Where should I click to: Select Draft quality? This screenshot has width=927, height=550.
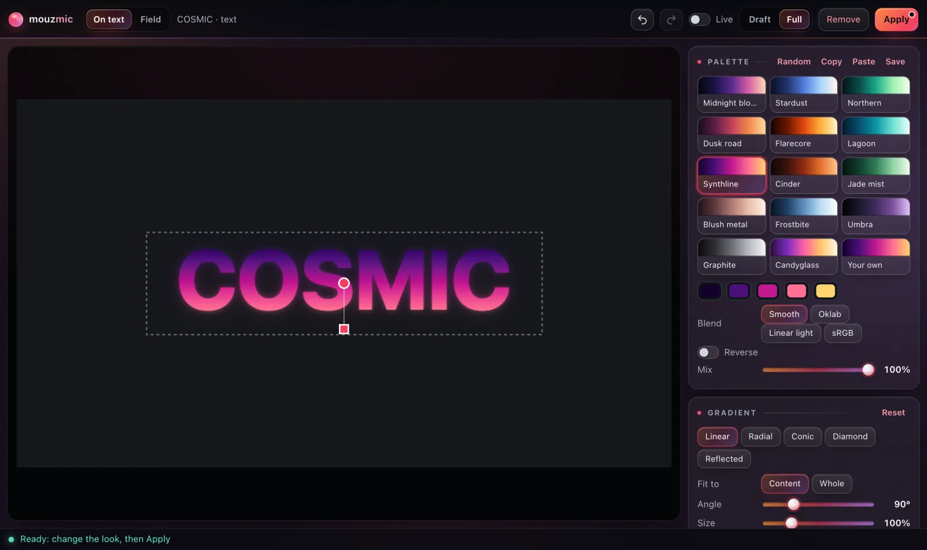pyautogui.click(x=760, y=20)
